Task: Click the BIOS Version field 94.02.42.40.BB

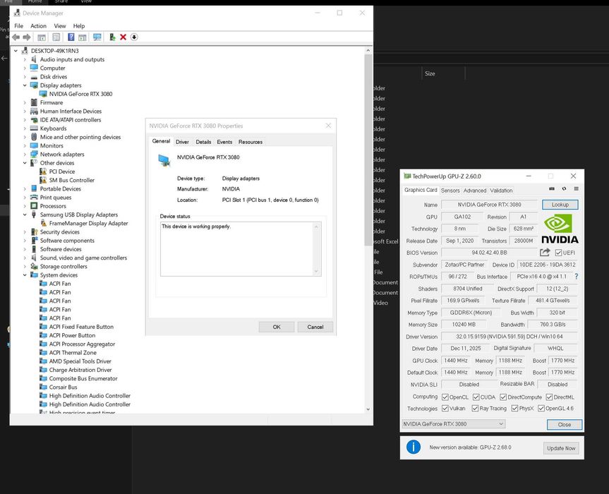Action: 489,253
